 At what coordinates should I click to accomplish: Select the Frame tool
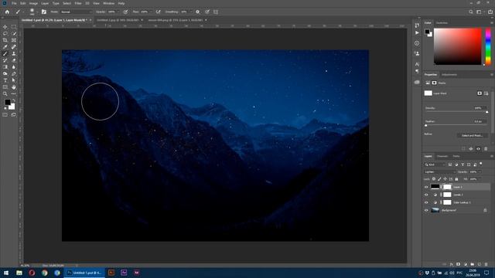coord(14,40)
